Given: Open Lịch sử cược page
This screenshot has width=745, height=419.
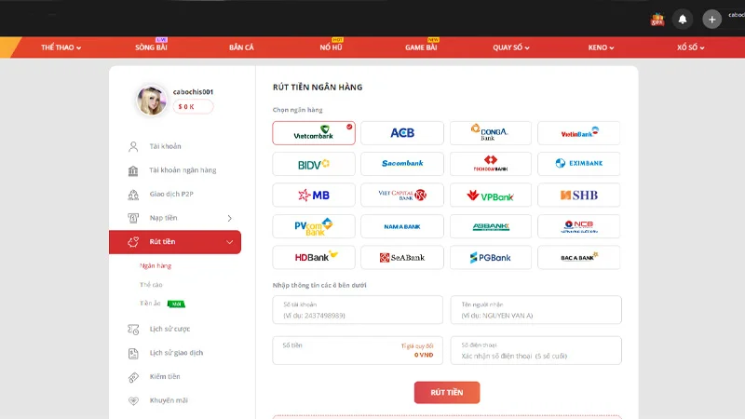Looking at the screenshot, I should click(x=169, y=329).
